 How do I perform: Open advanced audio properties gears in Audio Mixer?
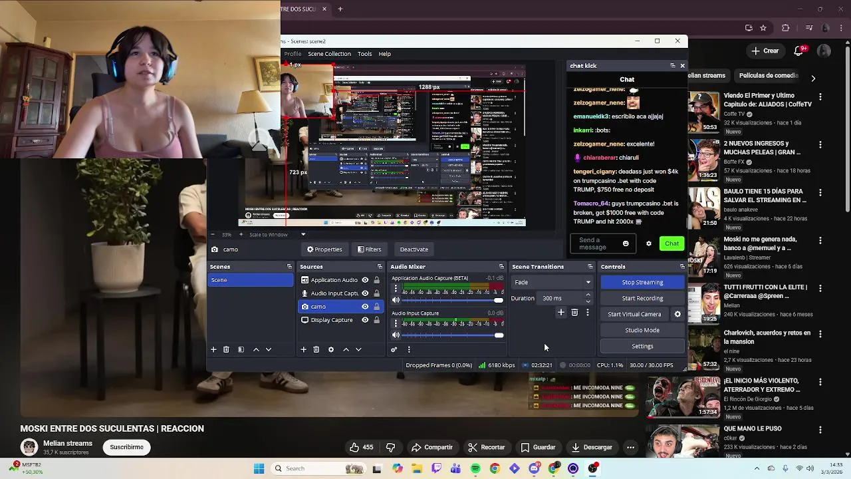coord(394,349)
